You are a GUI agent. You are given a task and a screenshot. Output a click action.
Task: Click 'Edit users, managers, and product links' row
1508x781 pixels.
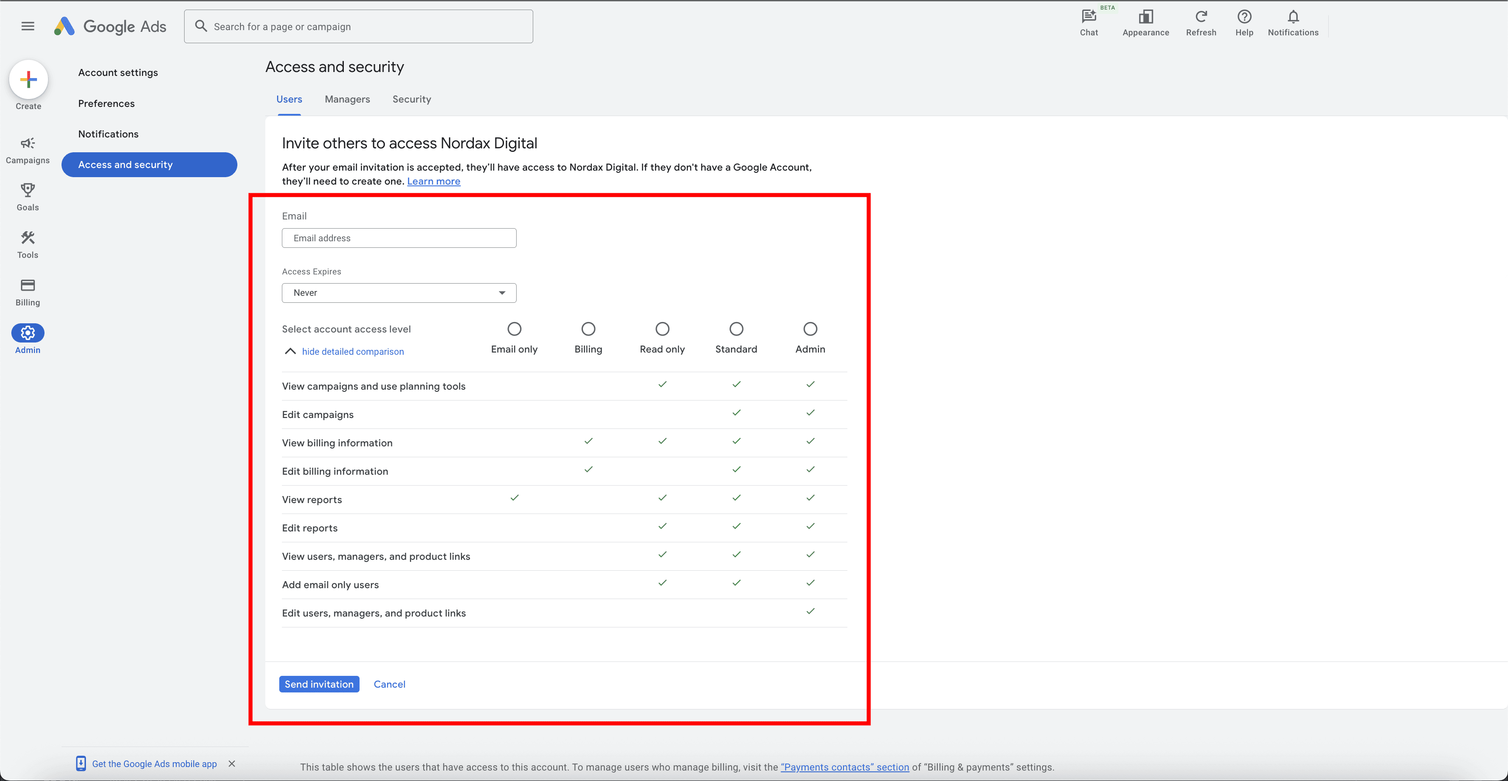tap(564, 613)
